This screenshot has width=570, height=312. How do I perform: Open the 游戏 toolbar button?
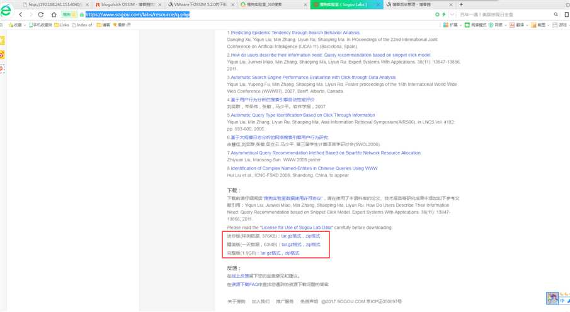click(559, 25)
